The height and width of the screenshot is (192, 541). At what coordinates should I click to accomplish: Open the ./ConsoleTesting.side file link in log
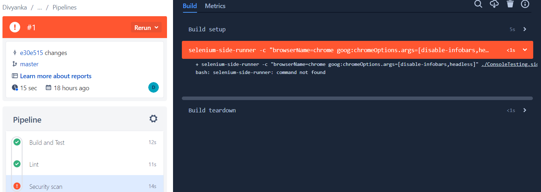click(509, 64)
